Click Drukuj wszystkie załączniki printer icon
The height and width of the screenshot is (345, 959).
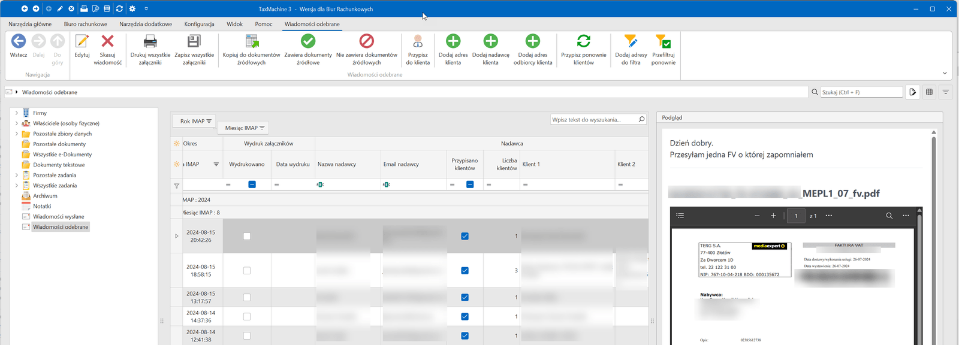pos(150,41)
